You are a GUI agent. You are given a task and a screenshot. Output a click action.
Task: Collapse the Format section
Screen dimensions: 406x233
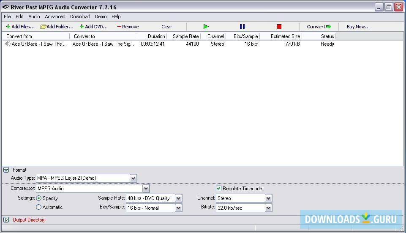tap(6, 170)
